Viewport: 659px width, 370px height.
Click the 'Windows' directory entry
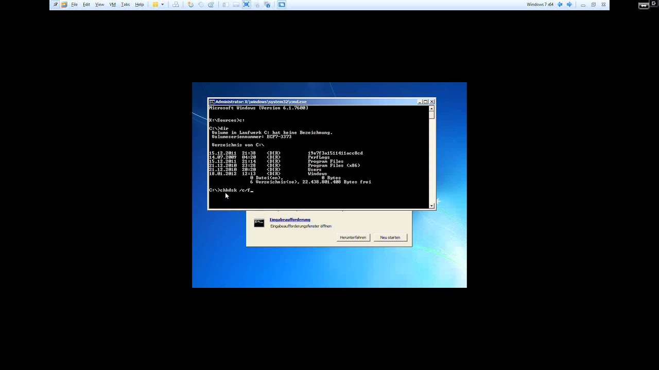[317, 174]
